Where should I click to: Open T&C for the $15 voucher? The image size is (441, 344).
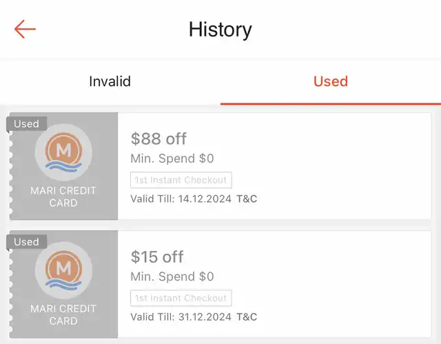247,317
